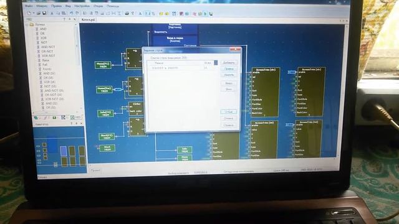The width and height of the screenshot is (399, 224).
Task: Select Raise in the library tree
Action: (46, 60)
